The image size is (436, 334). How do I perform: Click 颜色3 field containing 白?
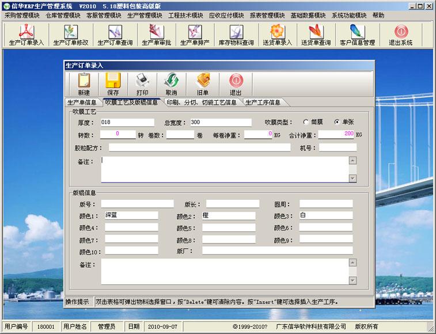tap(326, 215)
